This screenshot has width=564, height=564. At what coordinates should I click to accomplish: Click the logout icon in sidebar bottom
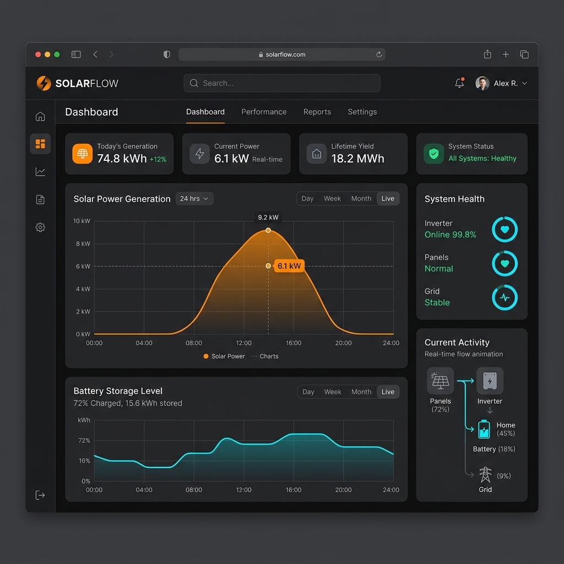tap(40, 495)
